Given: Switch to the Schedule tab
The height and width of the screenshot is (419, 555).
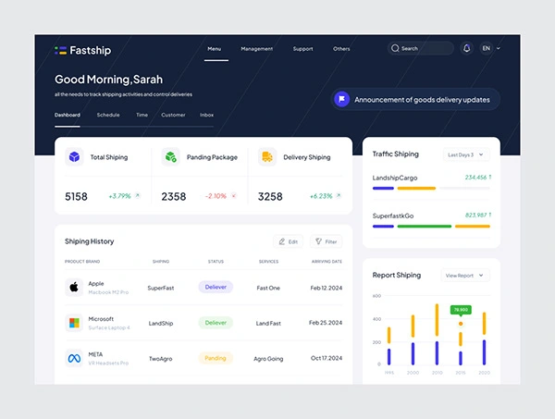Looking at the screenshot, I should [108, 115].
